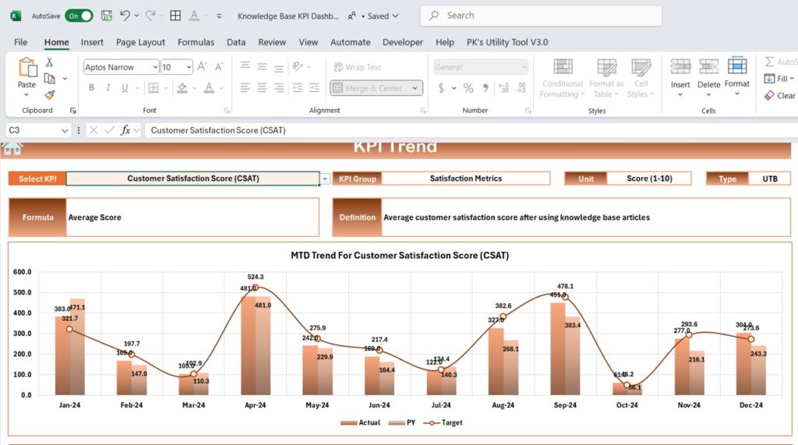Click the borders grid icon in quick access
Image resolution: width=798 pixels, height=445 pixels.
[x=175, y=16]
